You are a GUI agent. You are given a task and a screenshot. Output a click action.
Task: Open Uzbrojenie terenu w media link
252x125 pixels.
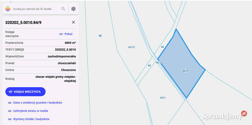tap(30, 111)
